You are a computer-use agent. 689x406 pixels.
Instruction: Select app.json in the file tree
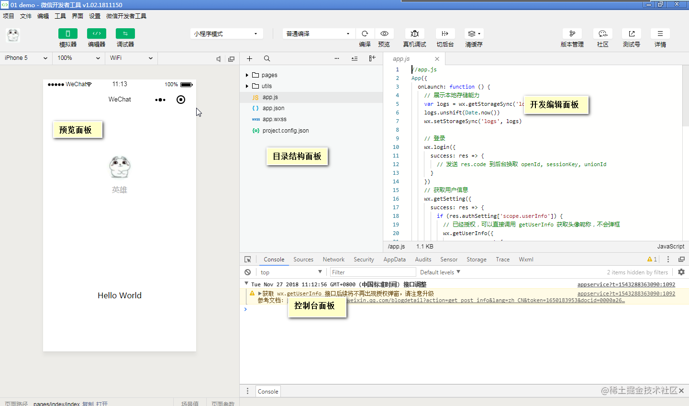coord(311,108)
